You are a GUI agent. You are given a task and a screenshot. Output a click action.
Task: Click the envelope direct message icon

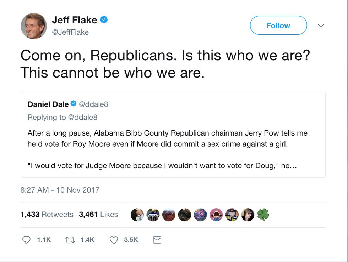pyautogui.click(x=157, y=240)
